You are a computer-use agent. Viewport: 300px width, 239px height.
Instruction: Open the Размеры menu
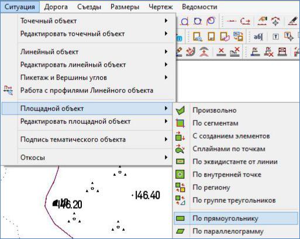pyautogui.click(x=125, y=7)
